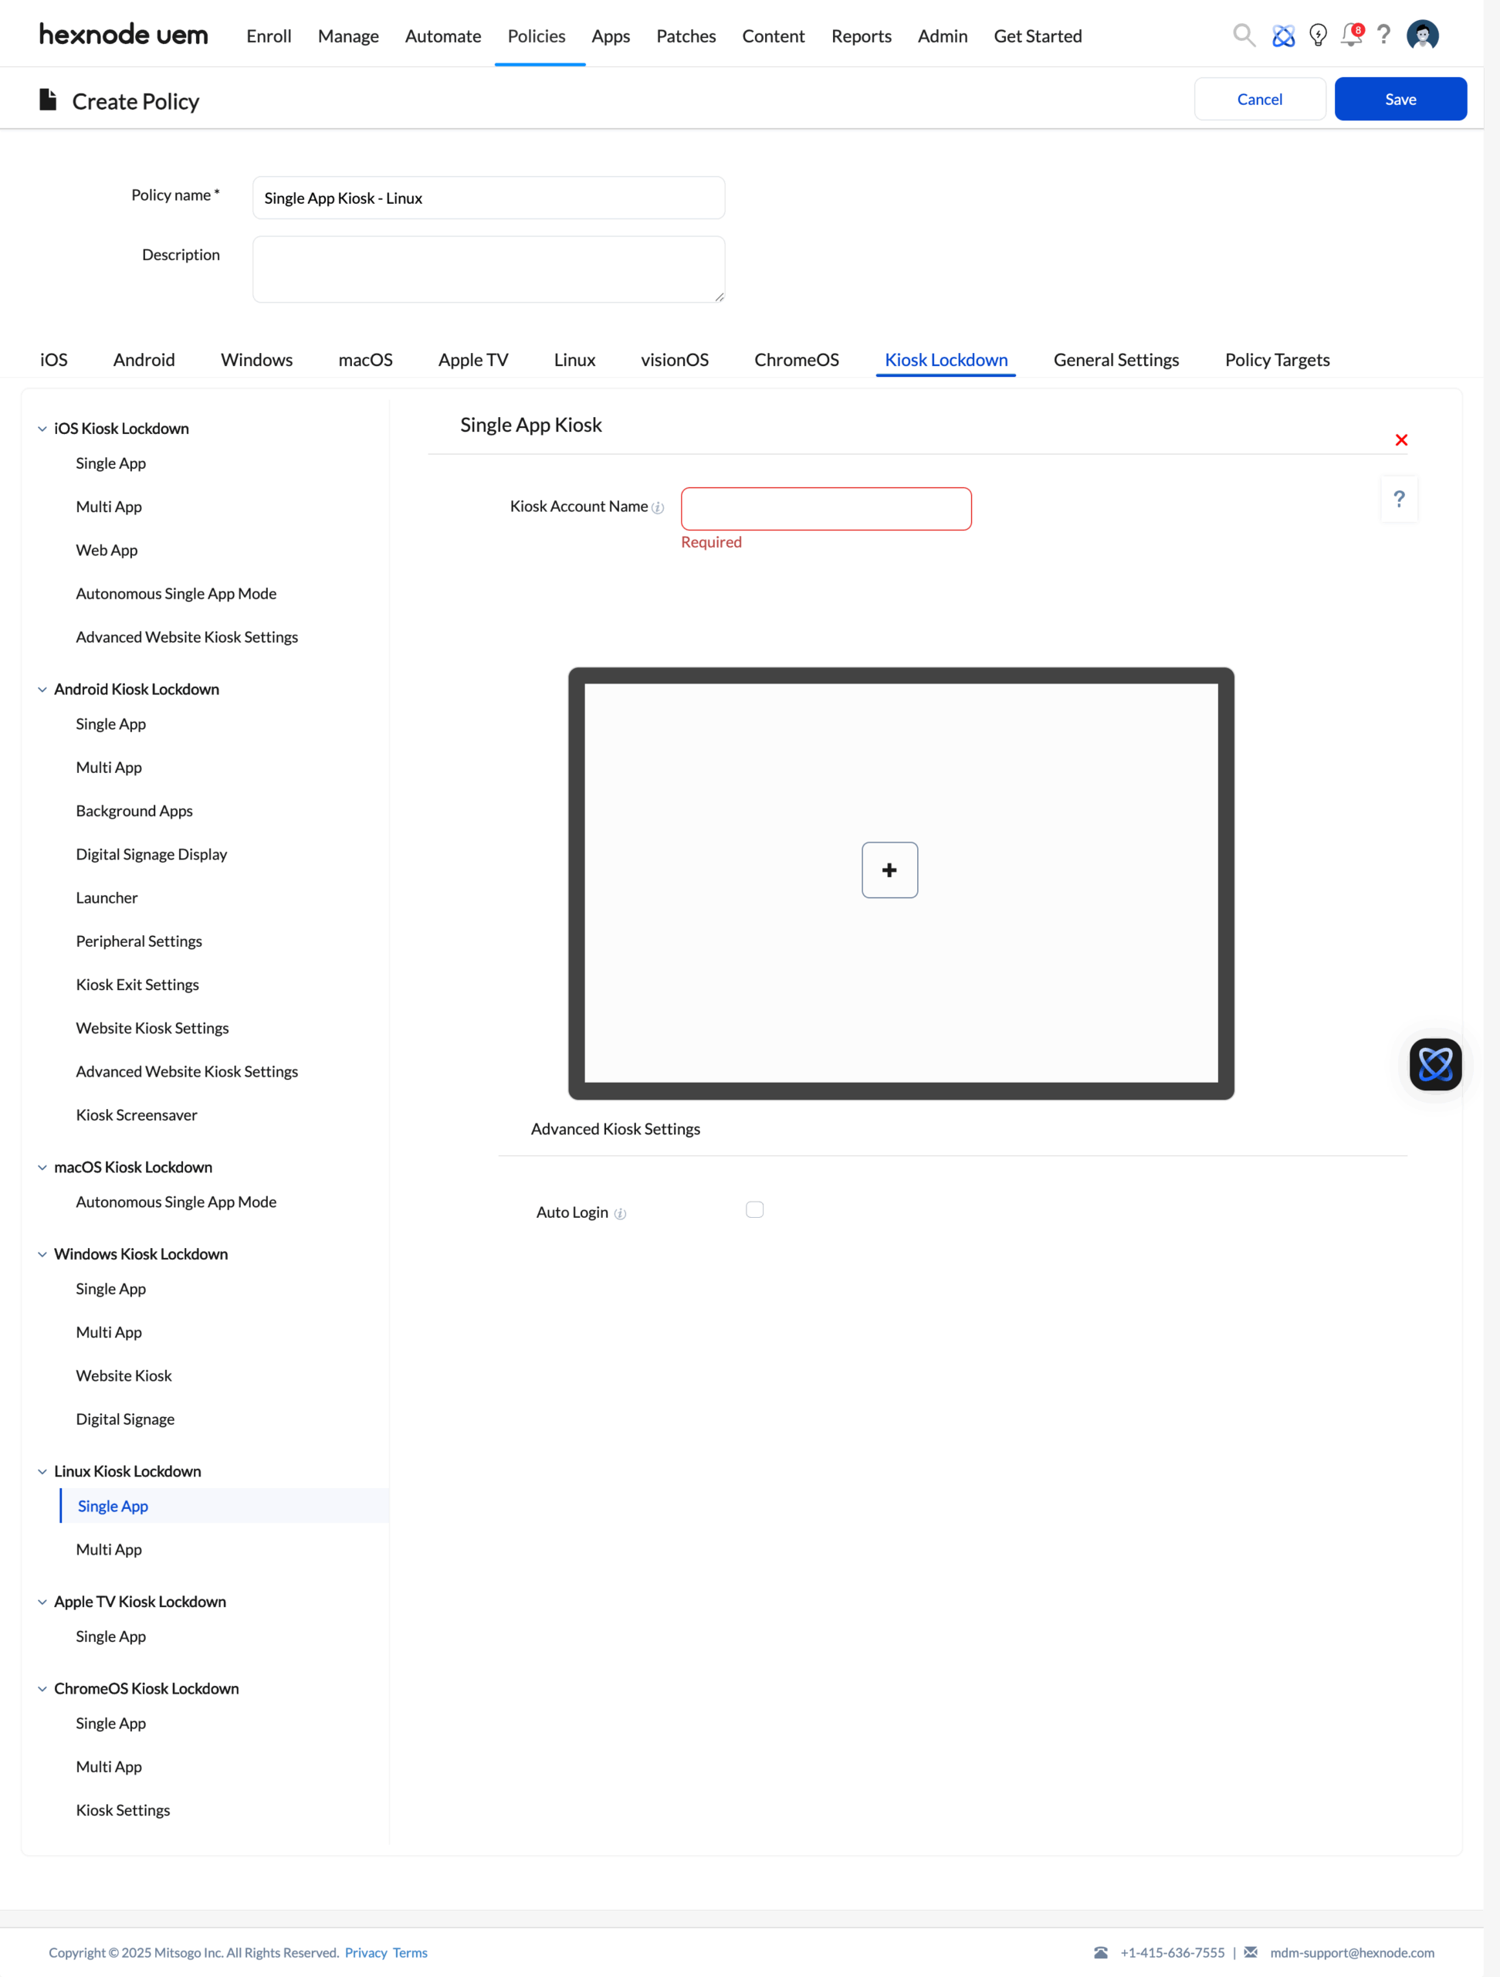Remove Single App Kiosk with red X
Screen dimensions: 1500x1977
tap(1401, 439)
